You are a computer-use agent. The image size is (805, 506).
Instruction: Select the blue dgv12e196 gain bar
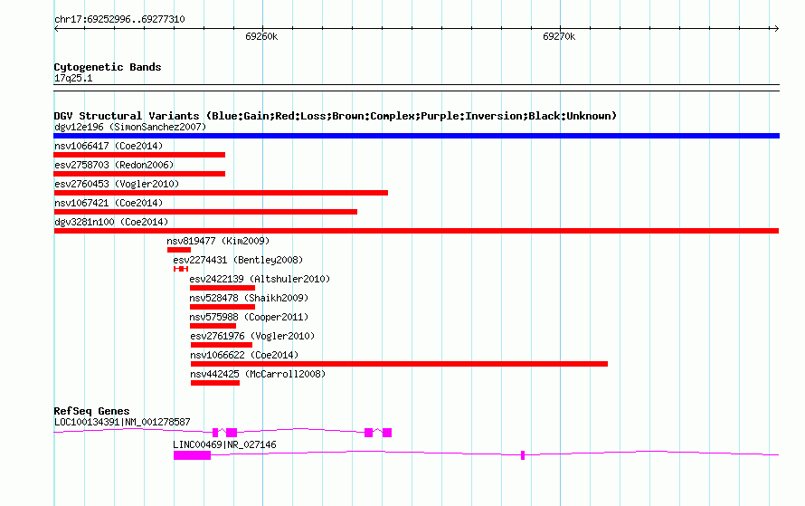[416, 136]
